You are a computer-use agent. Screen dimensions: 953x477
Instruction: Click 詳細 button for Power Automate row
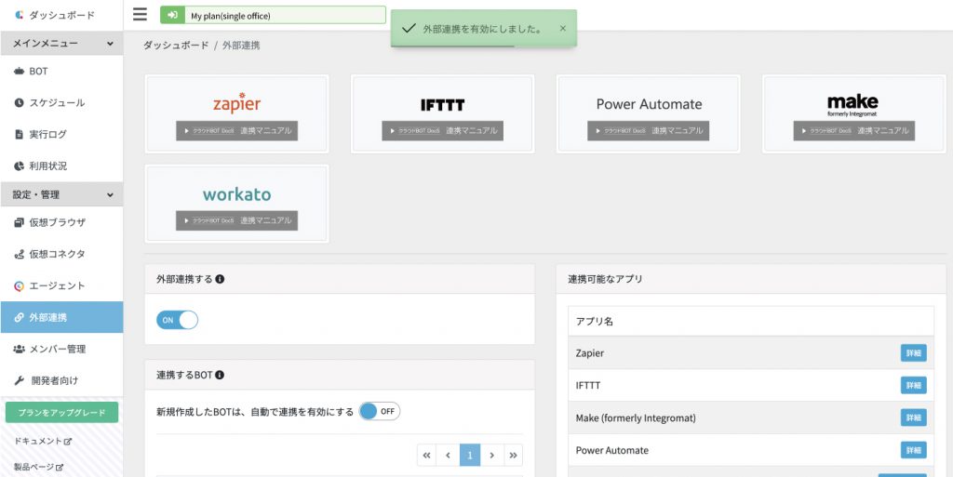pyautogui.click(x=914, y=450)
